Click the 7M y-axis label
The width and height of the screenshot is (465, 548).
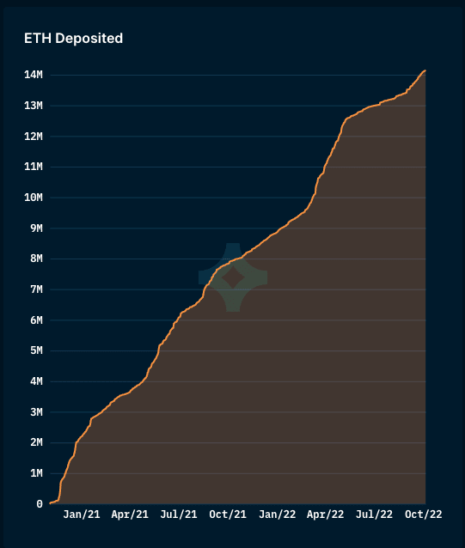coord(36,289)
